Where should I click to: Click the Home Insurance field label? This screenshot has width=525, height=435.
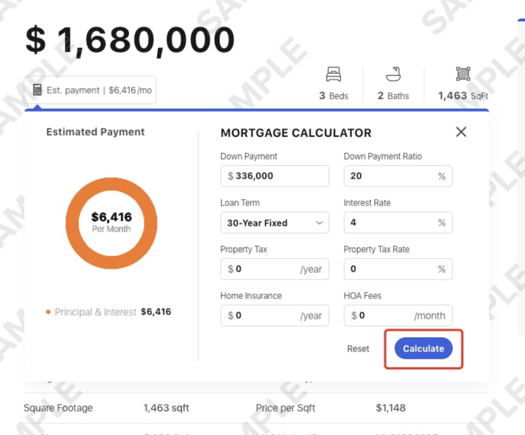click(251, 296)
